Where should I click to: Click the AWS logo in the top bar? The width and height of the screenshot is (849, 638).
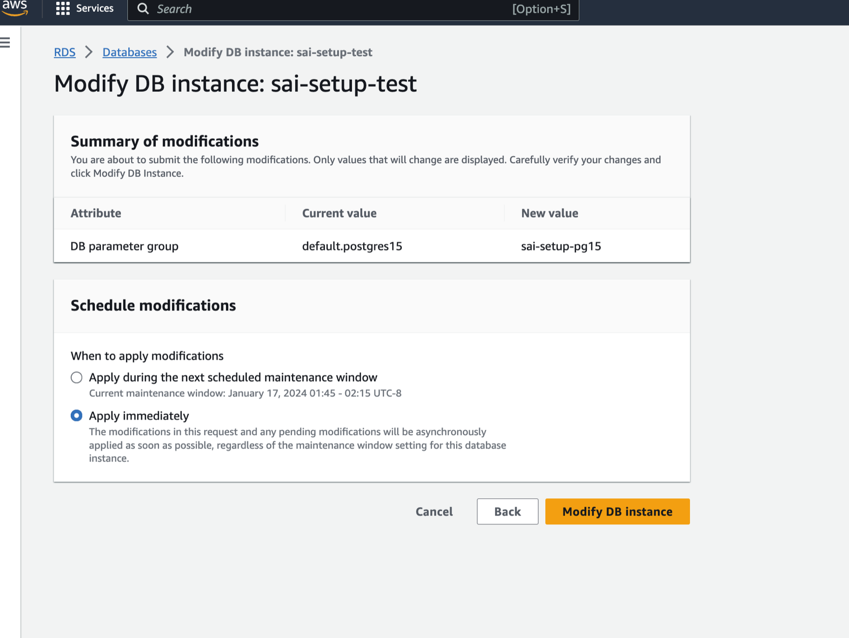(15, 8)
